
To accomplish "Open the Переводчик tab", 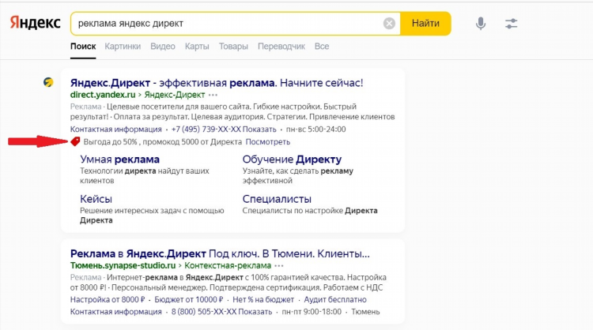I will (x=281, y=47).
